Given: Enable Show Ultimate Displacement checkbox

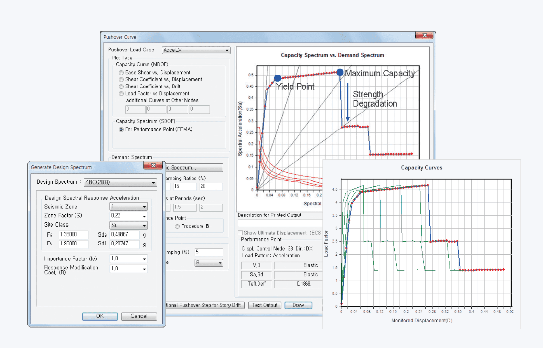Looking at the screenshot, I should pyautogui.click(x=240, y=233).
